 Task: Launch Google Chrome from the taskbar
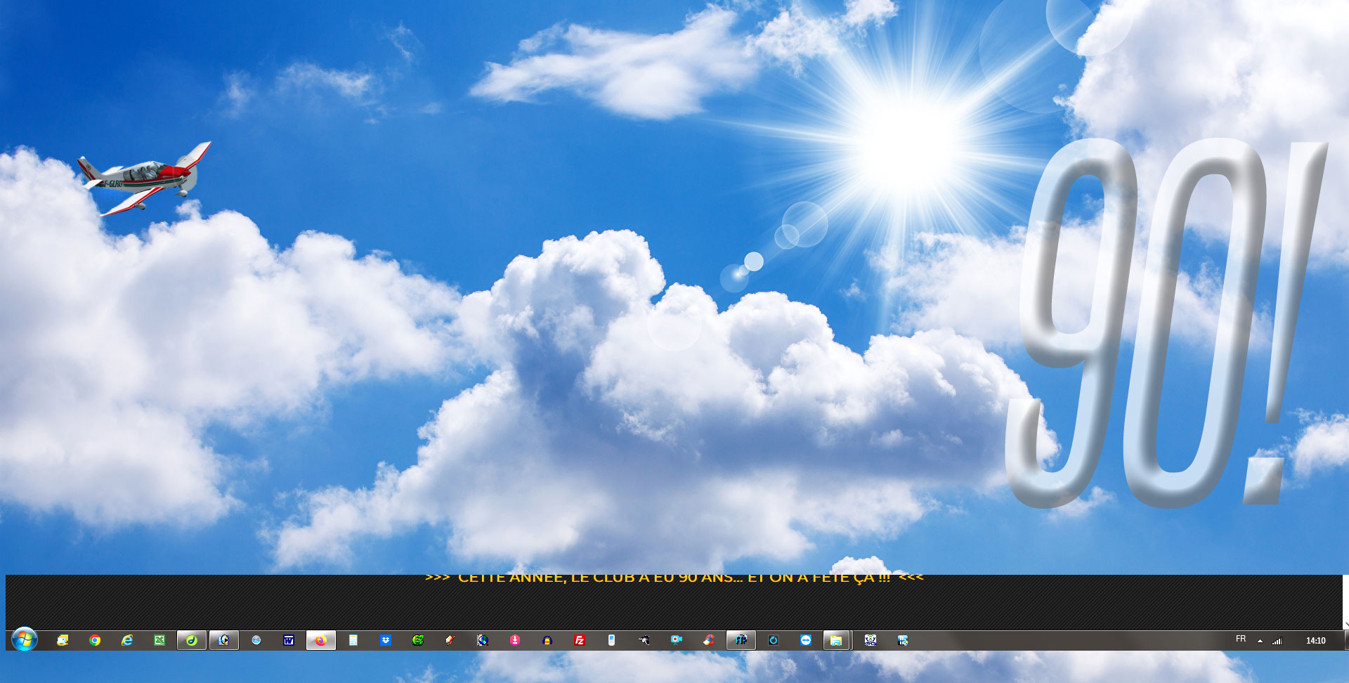coord(95,640)
